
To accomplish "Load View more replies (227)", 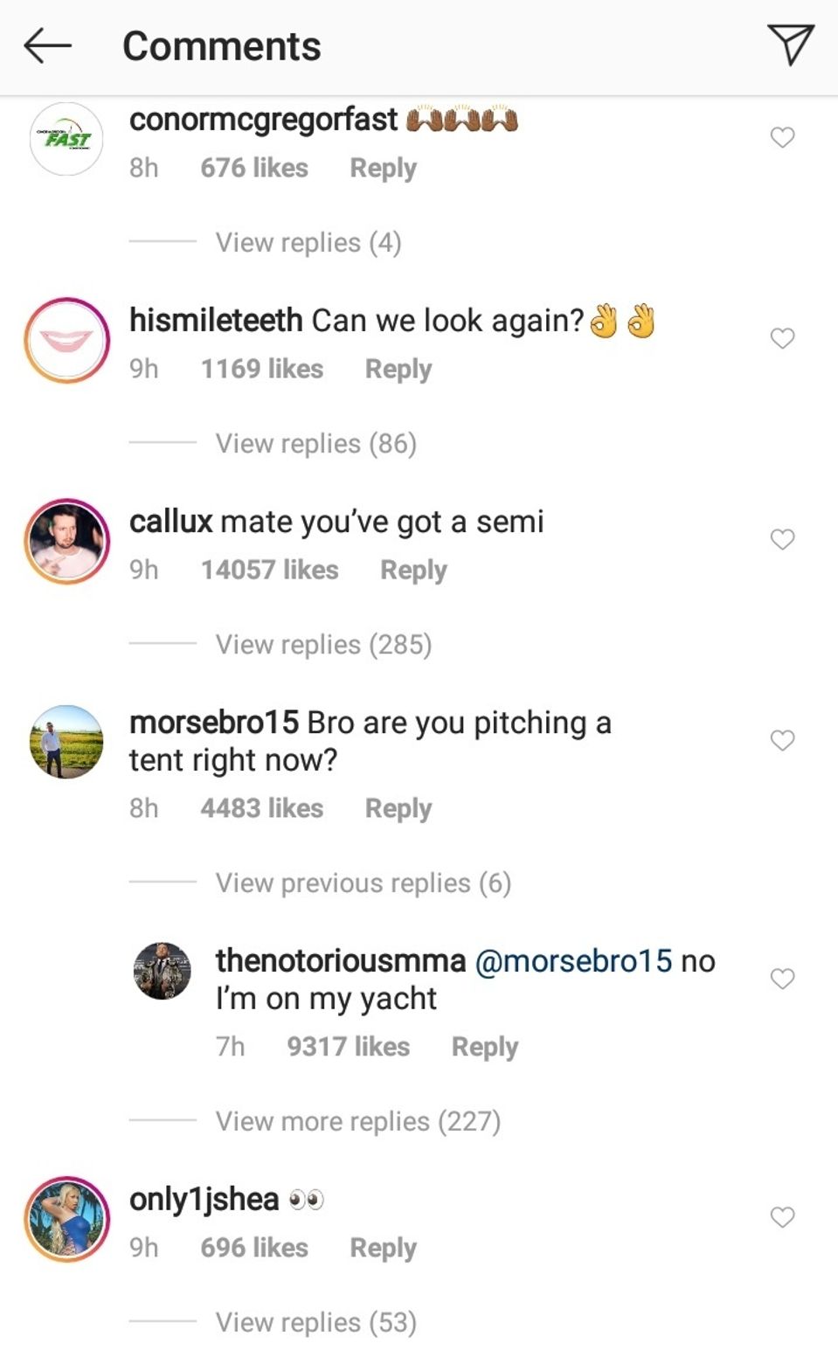I will point(357,1122).
